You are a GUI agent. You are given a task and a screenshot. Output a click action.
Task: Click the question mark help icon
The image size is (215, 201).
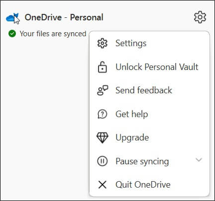tap(103, 114)
